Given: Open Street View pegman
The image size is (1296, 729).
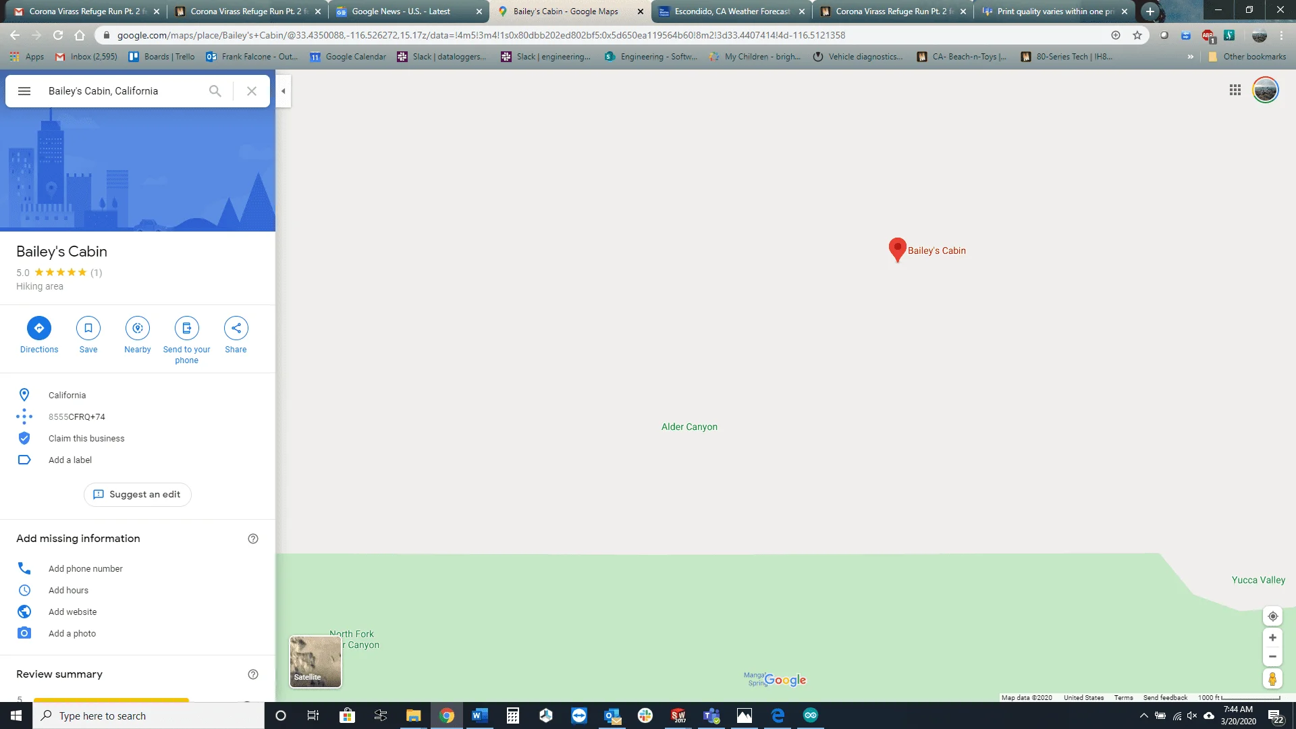Looking at the screenshot, I should point(1272,679).
